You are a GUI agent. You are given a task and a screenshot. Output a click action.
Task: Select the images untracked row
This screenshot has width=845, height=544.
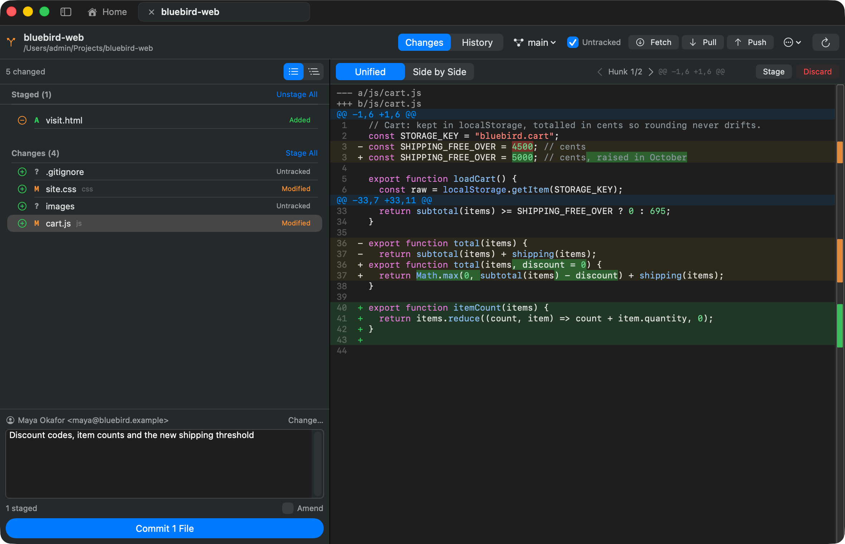pos(165,206)
